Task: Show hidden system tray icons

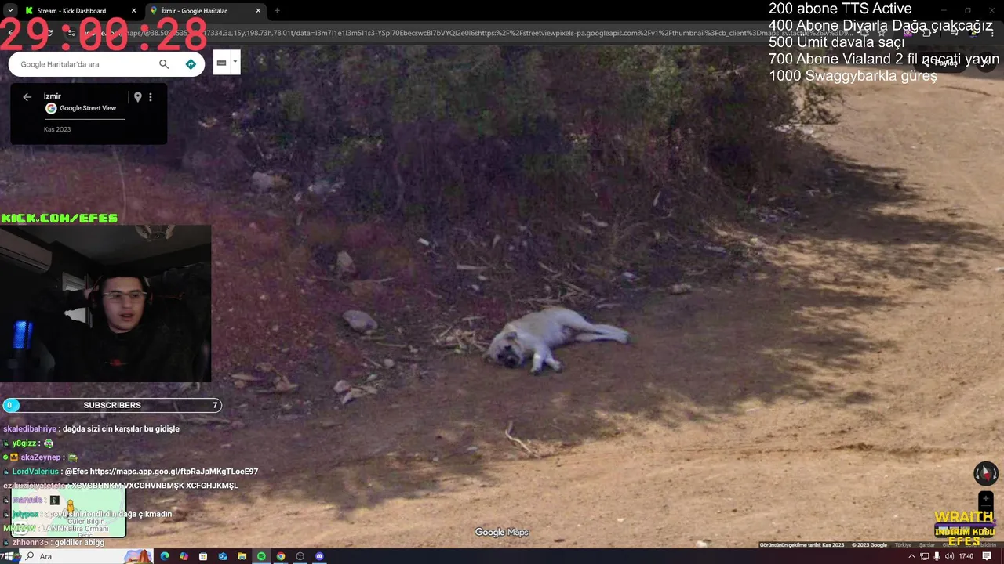Action: (911, 556)
